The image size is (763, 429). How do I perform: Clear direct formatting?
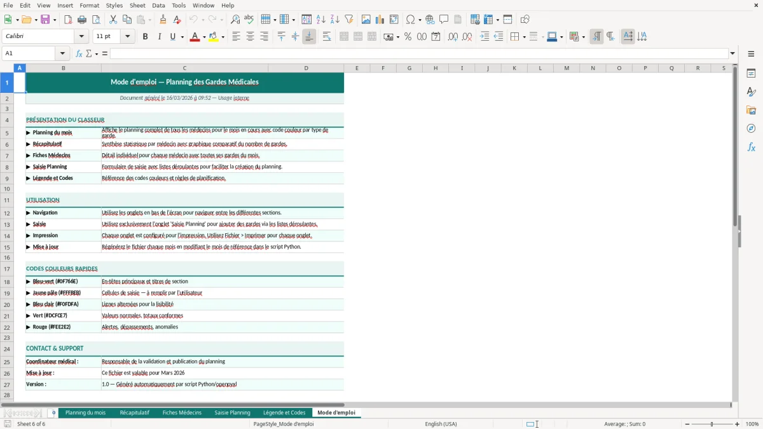coord(177,20)
